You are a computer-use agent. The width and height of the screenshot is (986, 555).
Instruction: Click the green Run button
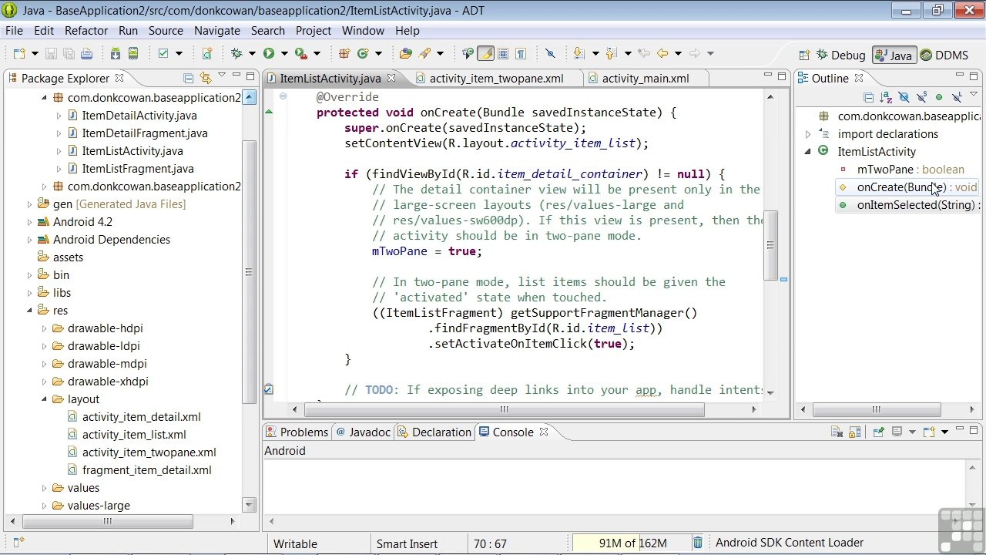pos(268,53)
